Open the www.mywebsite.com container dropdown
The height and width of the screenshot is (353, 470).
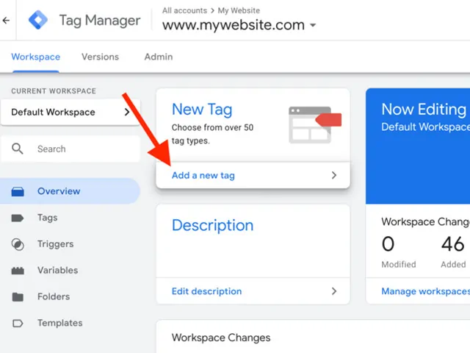[x=313, y=26]
